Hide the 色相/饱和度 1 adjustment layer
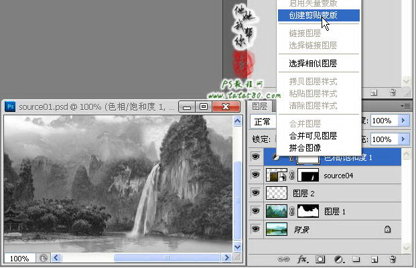416x268 pixels. point(256,157)
